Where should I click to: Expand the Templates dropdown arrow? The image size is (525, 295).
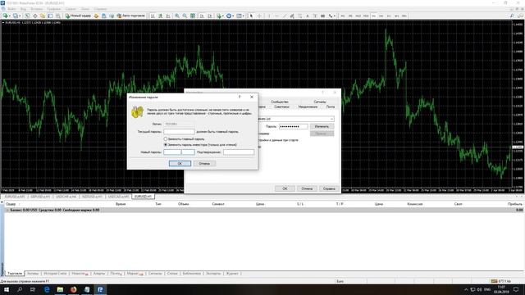tap(243, 16)
